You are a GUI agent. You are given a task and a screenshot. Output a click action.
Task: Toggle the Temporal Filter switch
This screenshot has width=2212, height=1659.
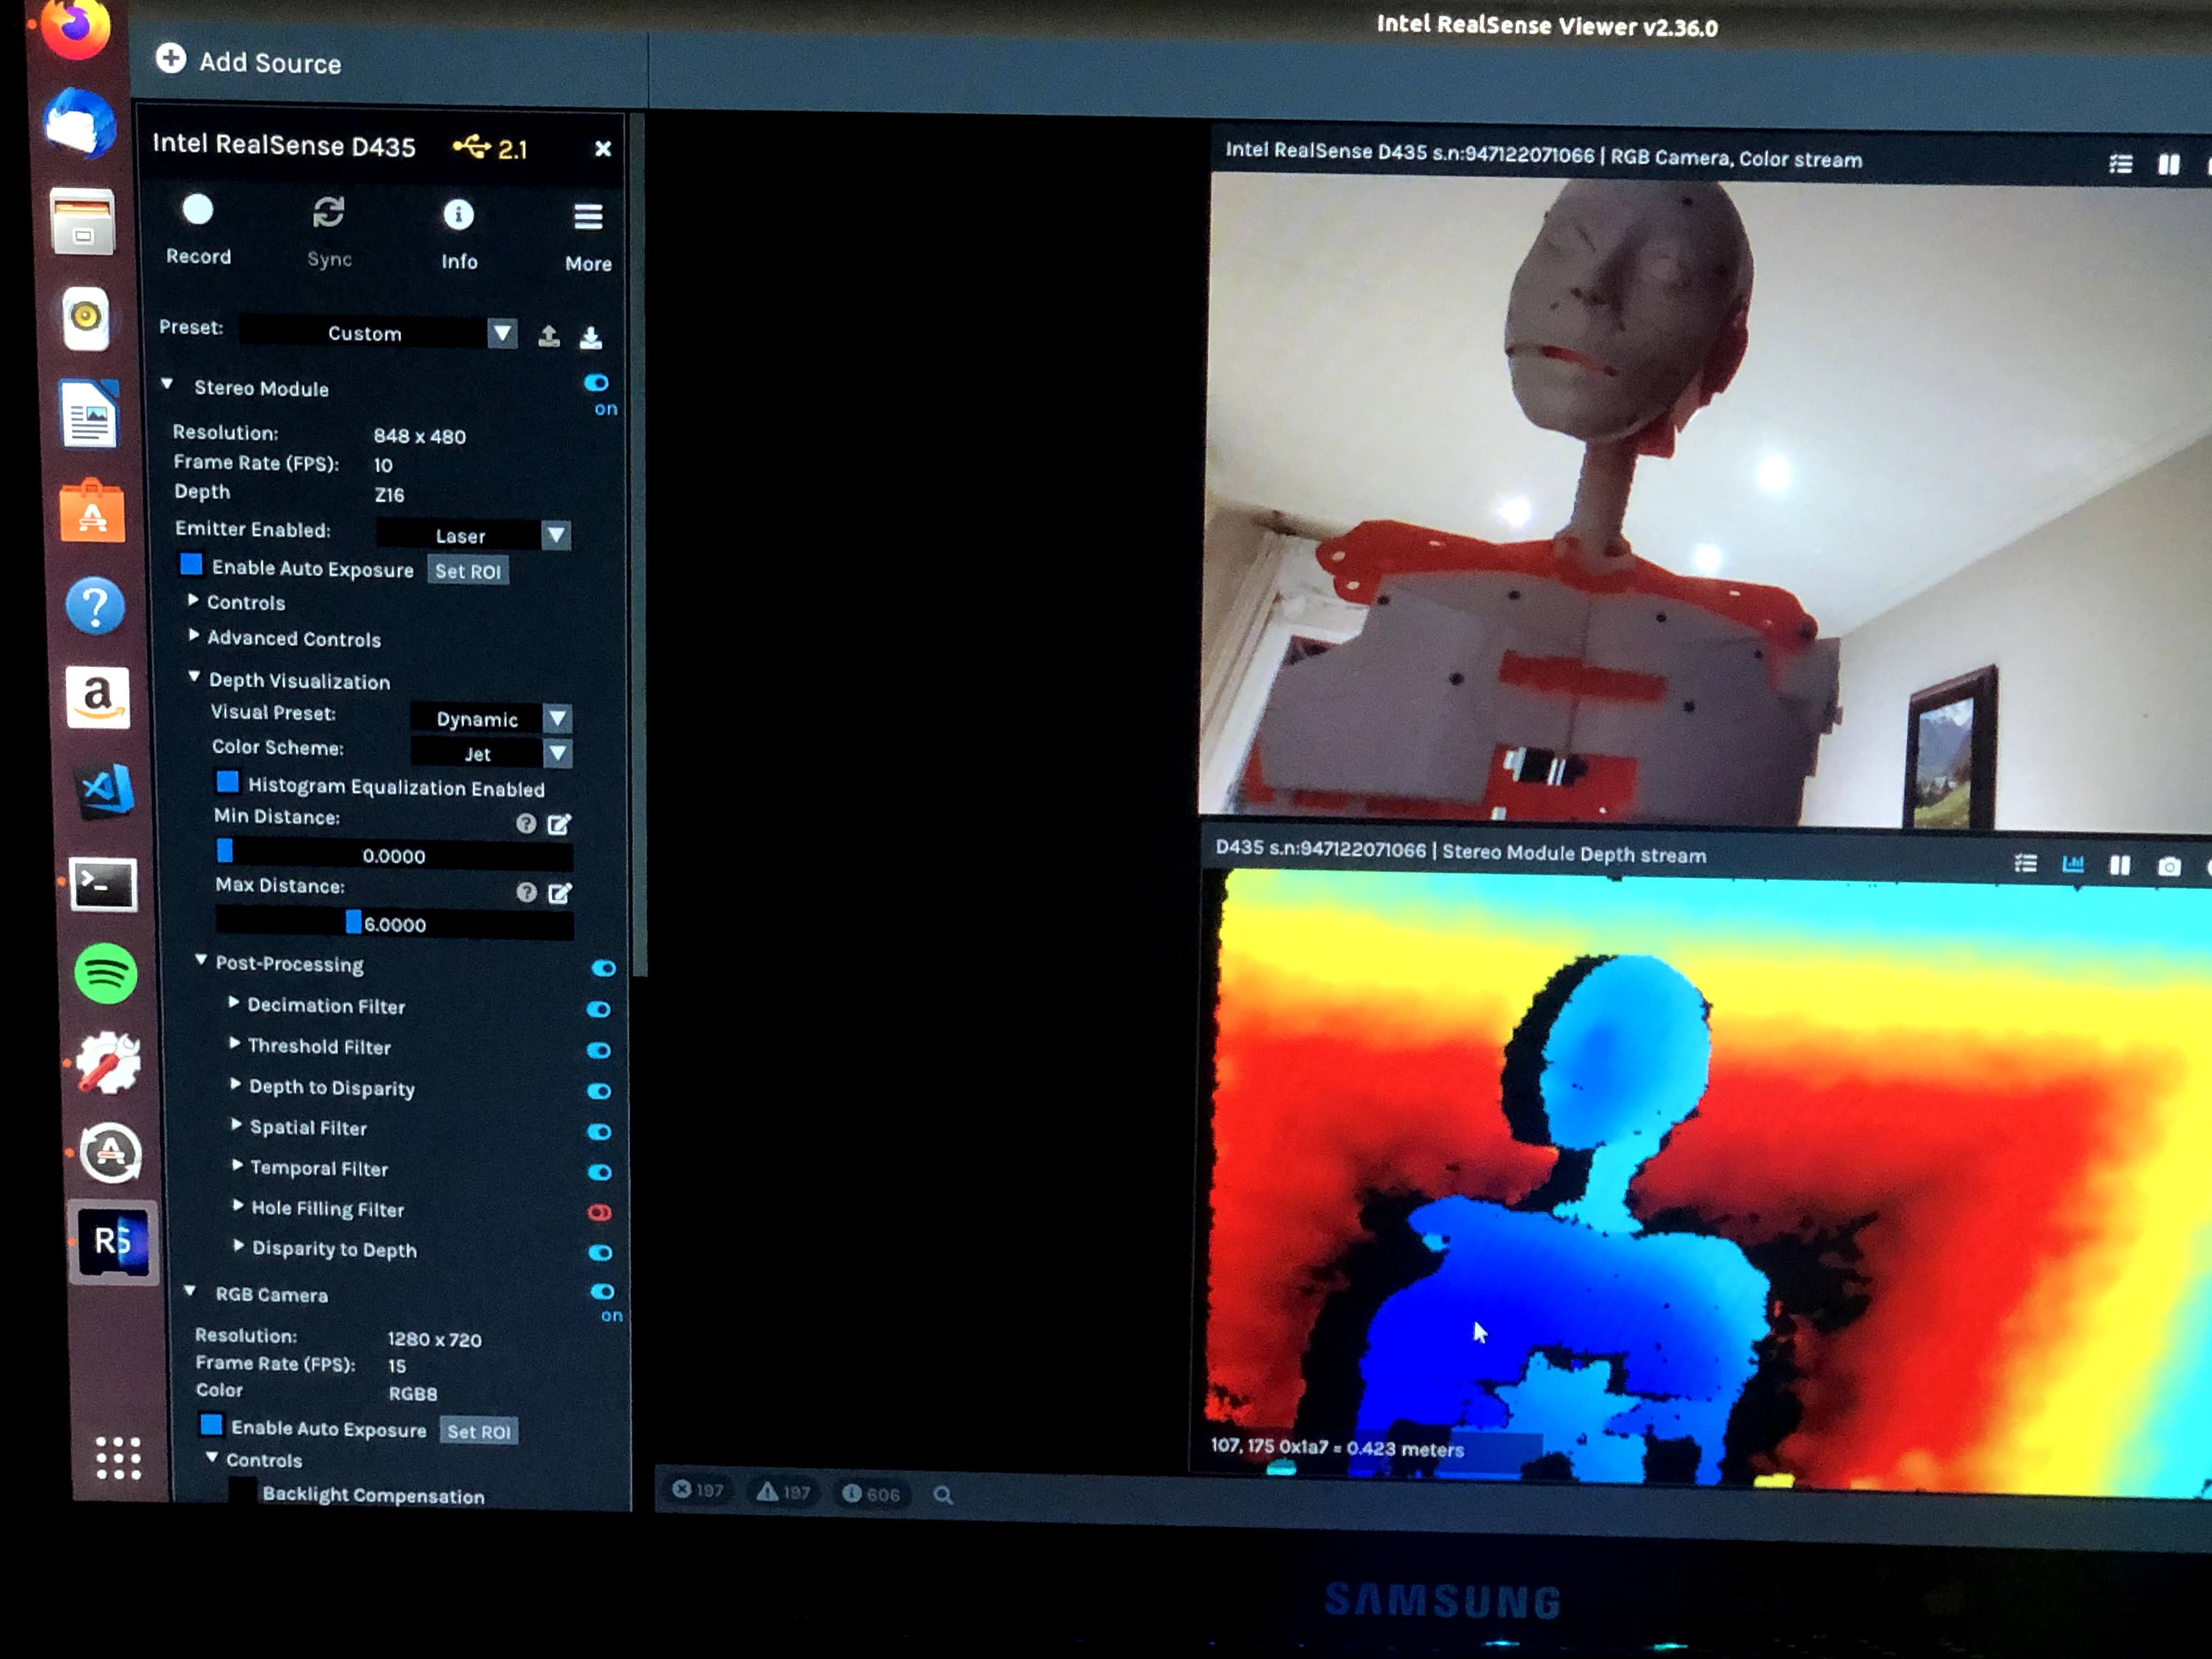pyautogui.click(x=600, y=1172)
